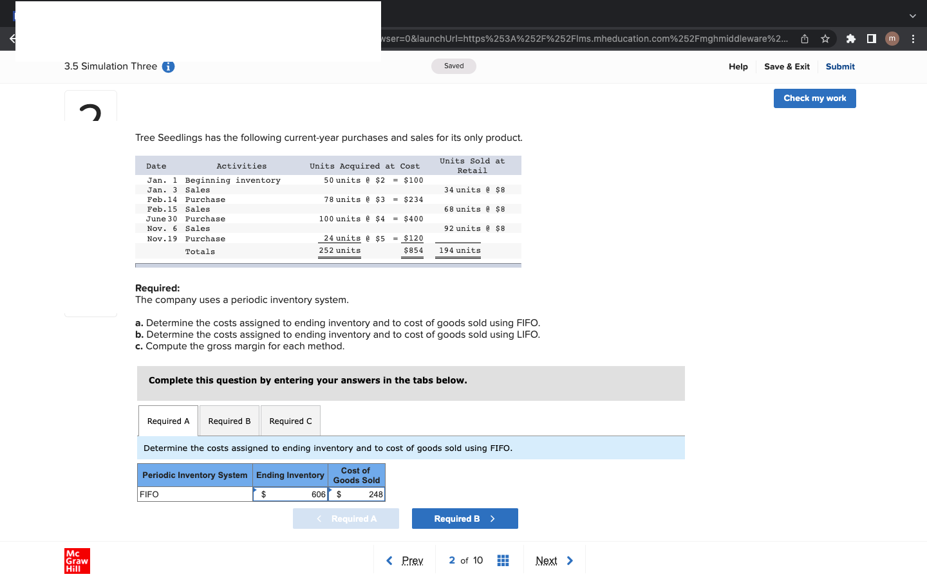
Task: Edit the FIFO Ending Inventory value field
Action: pyautogui.click(x=290, y=494)
